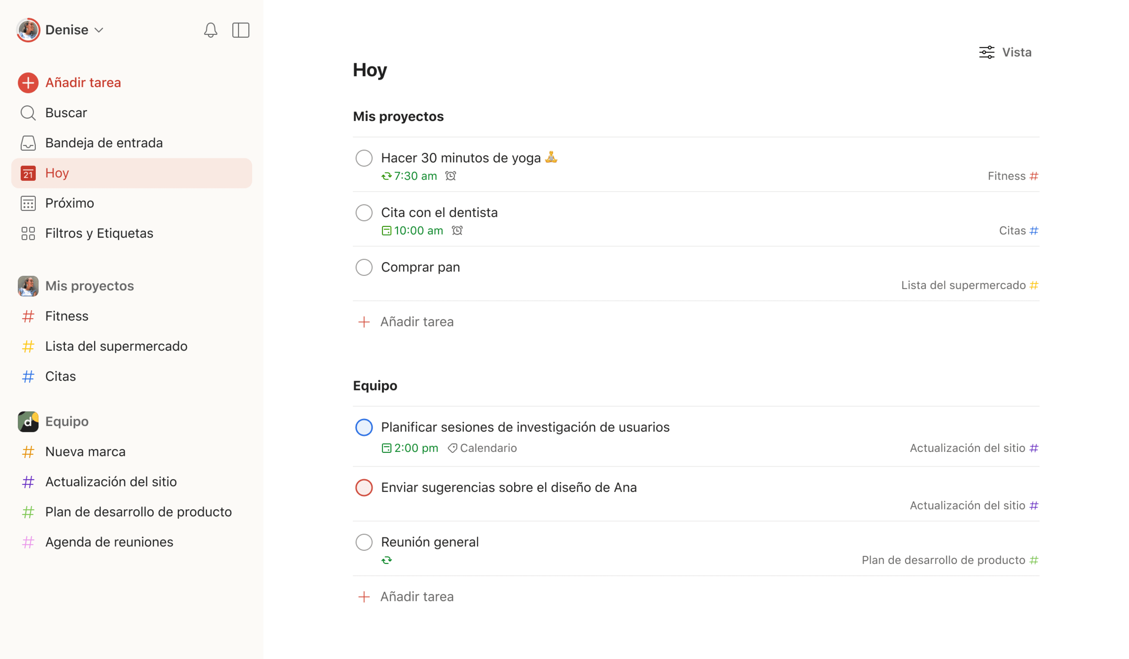The height and width of the screenshot is (659, 1129).
Task: Complete Planificar sesiones de investigación task
Action: [364, 427]
